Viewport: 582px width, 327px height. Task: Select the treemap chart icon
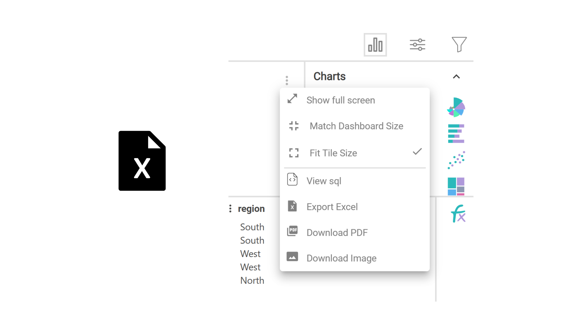point(456,186)
